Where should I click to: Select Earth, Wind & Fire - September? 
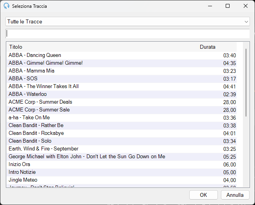[122, 148]
